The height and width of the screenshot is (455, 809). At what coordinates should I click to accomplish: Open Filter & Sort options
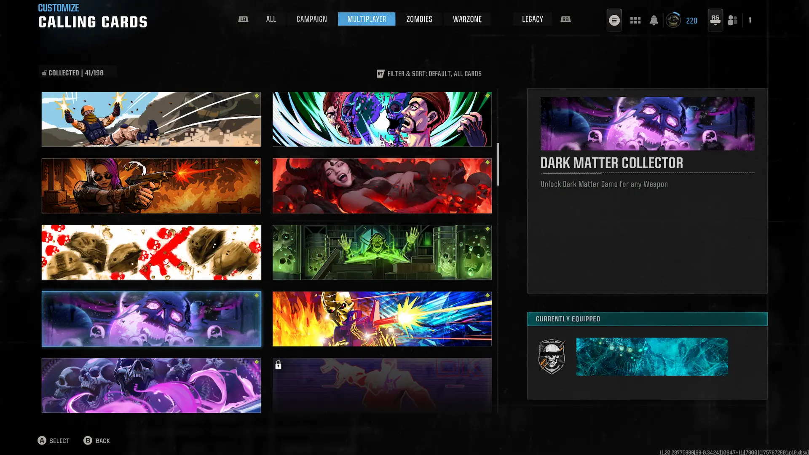[x=429, y=74]
